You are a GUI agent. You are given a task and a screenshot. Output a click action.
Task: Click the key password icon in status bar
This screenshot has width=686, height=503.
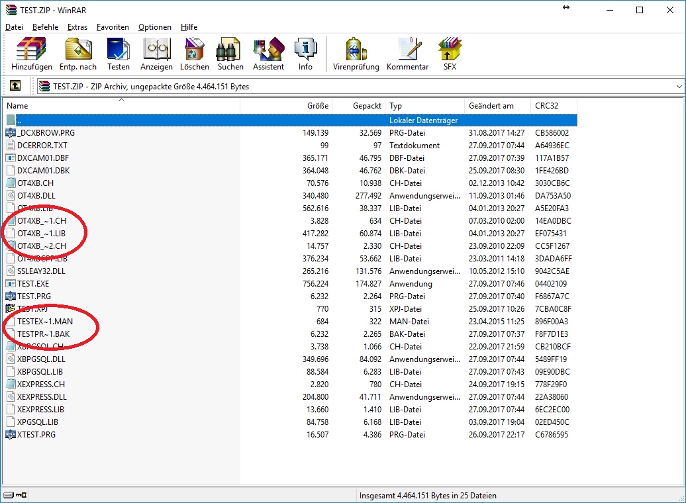pos(21,495)
